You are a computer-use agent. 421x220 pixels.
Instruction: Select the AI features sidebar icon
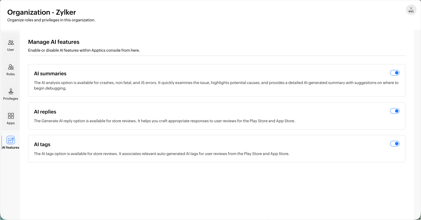11,140
